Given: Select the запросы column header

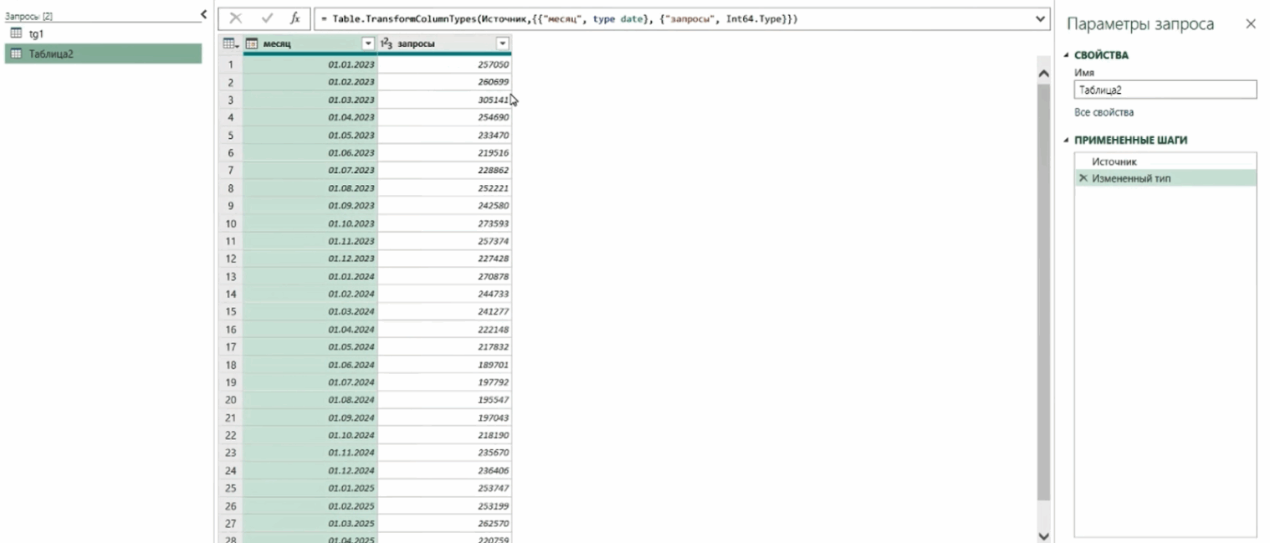Looking at the screenshot, I should pyautogui.click(x=444, y=43).
